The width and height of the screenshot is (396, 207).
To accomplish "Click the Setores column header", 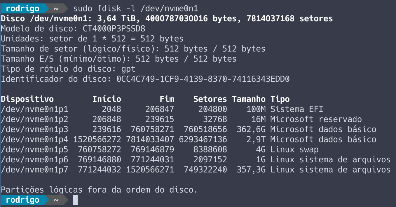I will pyautogui.click(x=210, y=99).
